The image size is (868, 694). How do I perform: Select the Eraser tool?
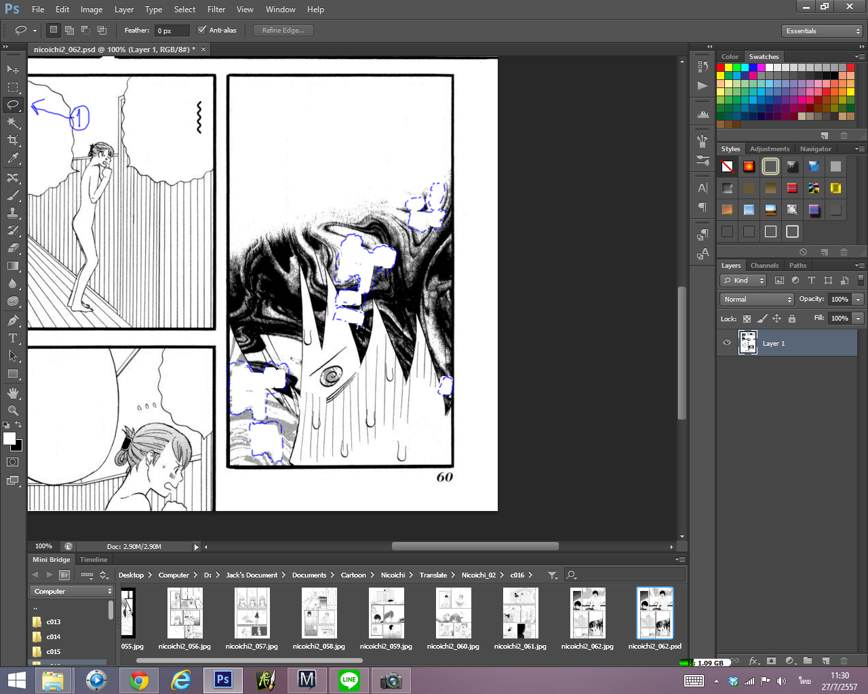pyautogui.click(x=13, y=248)
